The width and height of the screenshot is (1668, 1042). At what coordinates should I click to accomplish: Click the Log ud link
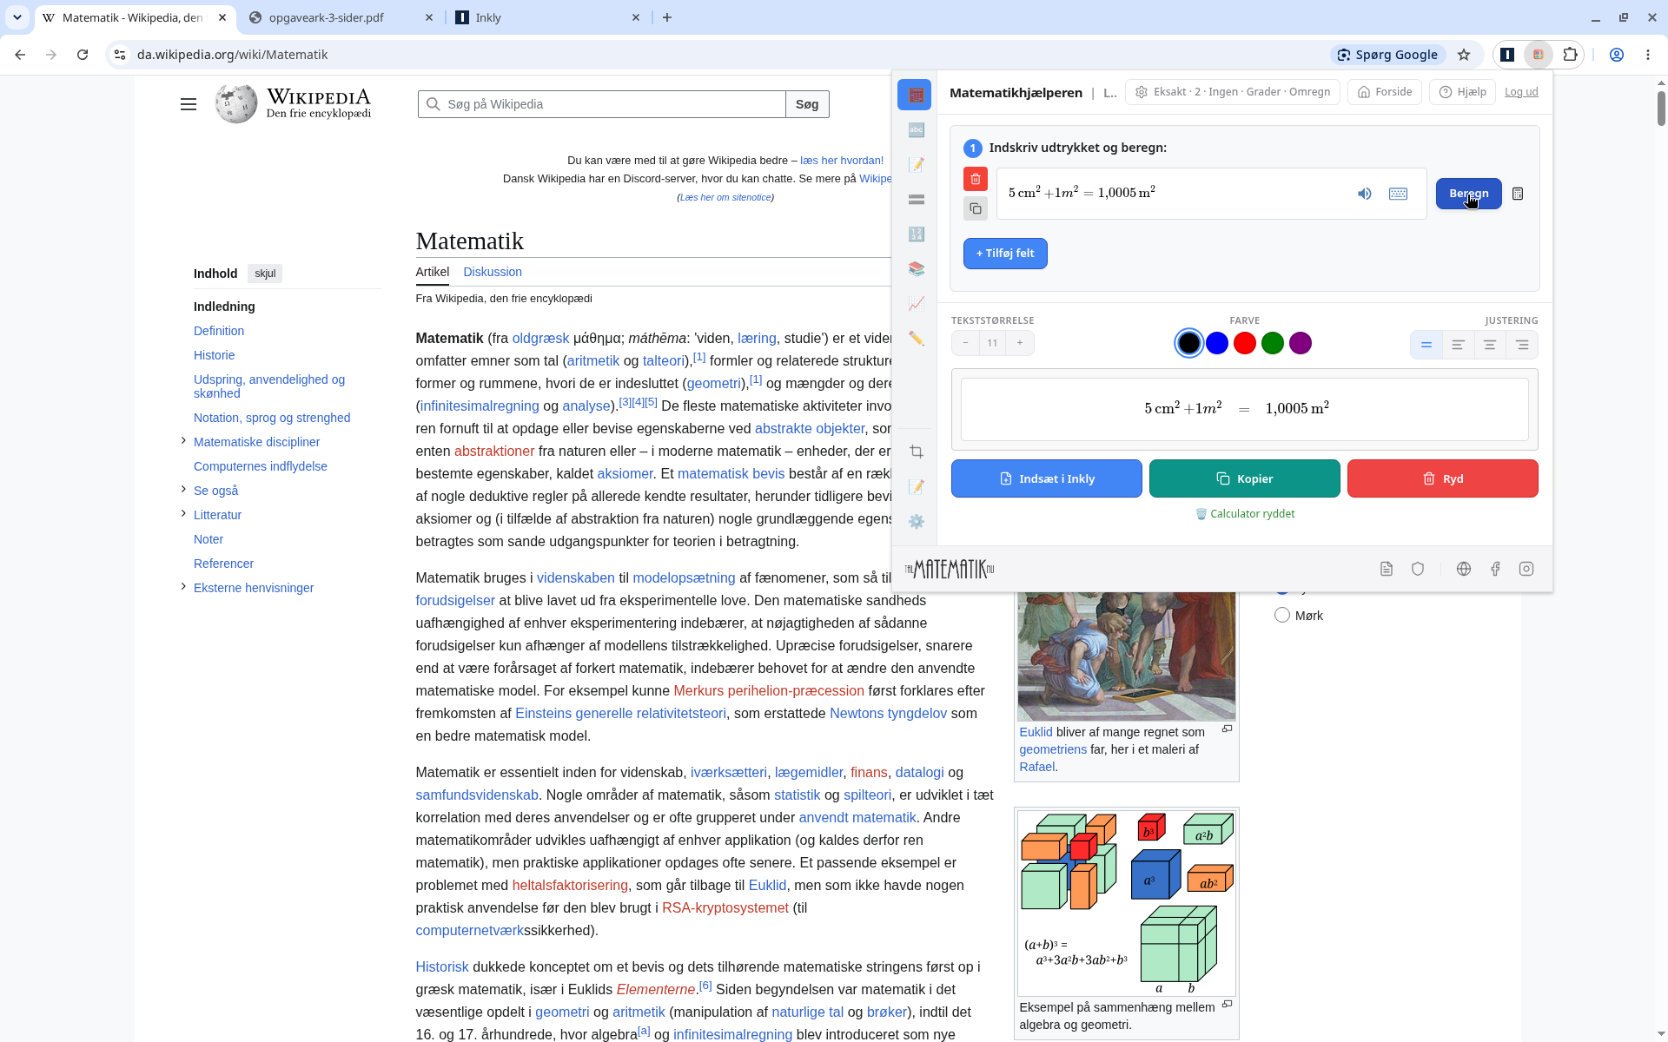pos(1521,92)
